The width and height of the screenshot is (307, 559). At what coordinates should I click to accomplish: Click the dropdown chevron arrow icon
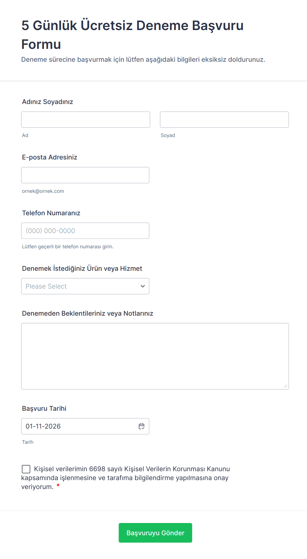click(143, 286)
